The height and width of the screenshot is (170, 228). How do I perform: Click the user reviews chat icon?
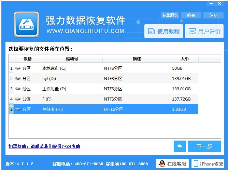[192, 31]
